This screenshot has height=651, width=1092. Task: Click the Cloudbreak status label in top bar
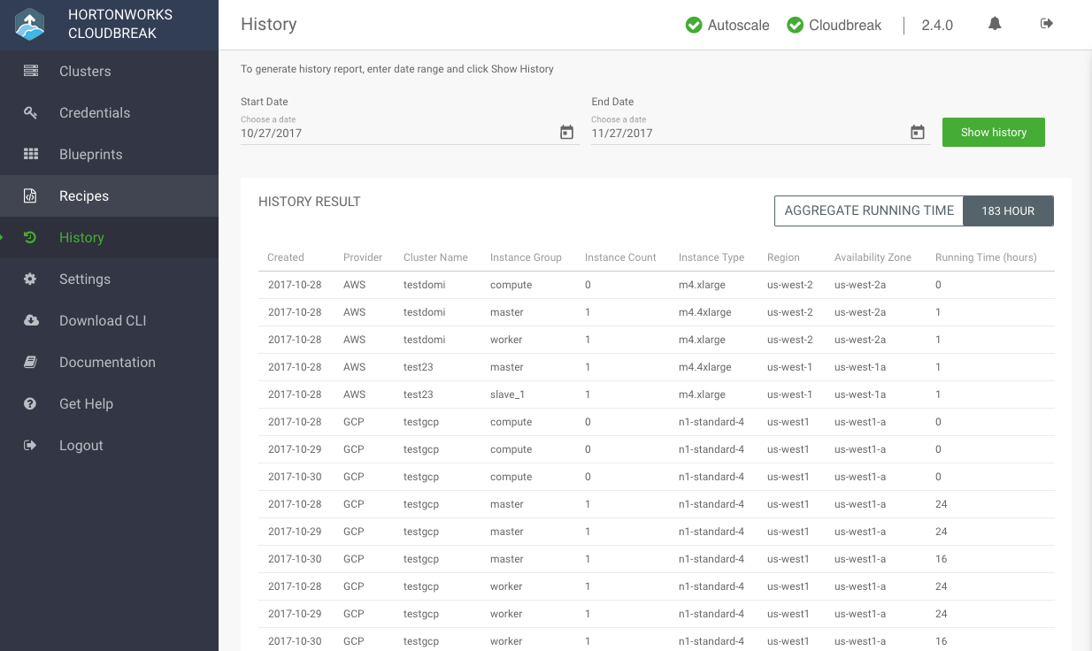845,25
